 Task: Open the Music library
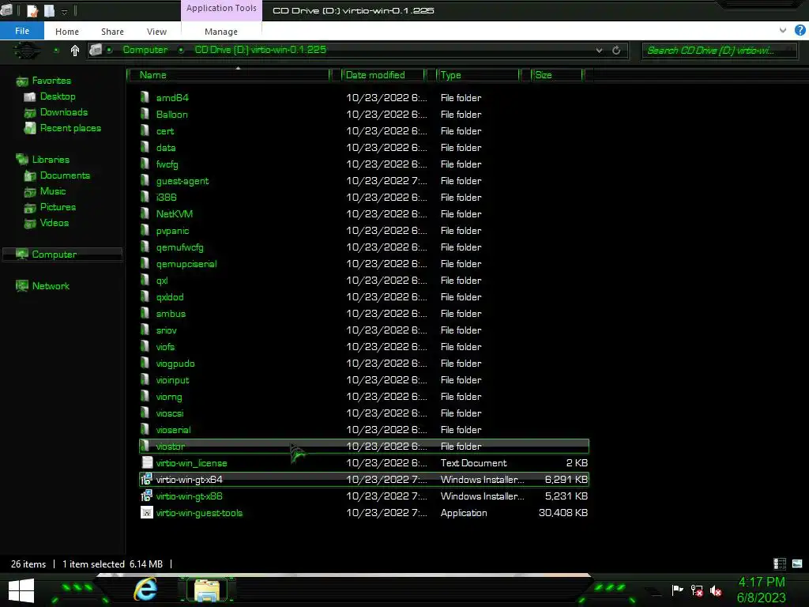coord(53,191)
